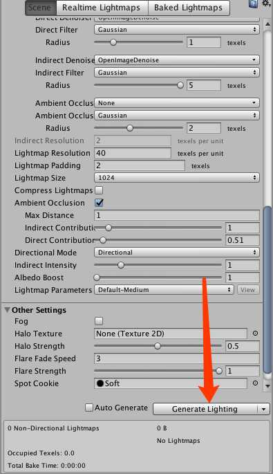Pick a Halo Texture with the object picker
The width and height of the screenshot is (273, 474).
click(x=255, y=334)
